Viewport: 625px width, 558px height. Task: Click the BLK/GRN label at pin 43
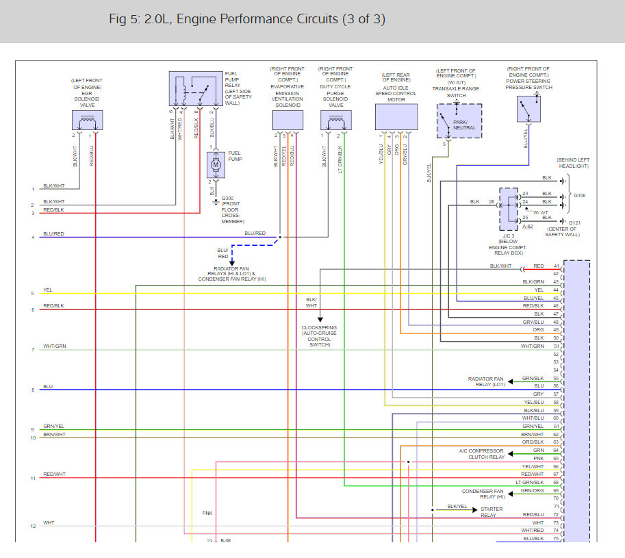point(533,282)
